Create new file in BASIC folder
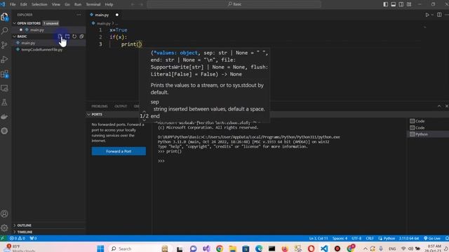449x252 pixels. (60, 36)
